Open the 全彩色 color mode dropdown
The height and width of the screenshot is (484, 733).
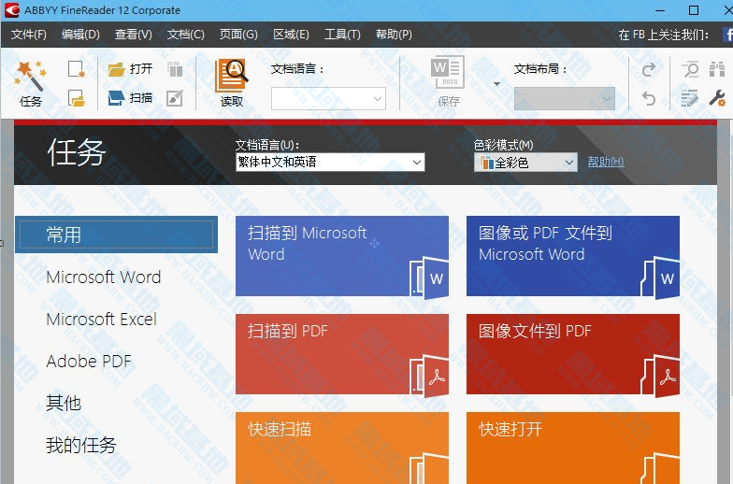point(525,163)
